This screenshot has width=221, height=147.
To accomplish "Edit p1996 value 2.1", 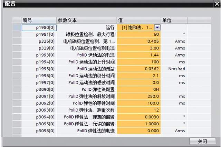I will tap(139, 76).
